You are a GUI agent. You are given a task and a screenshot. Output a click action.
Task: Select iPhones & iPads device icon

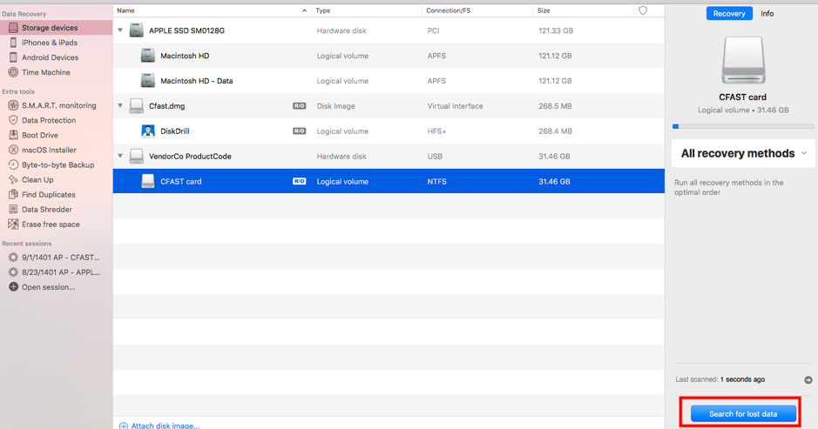tap(13, 43)
